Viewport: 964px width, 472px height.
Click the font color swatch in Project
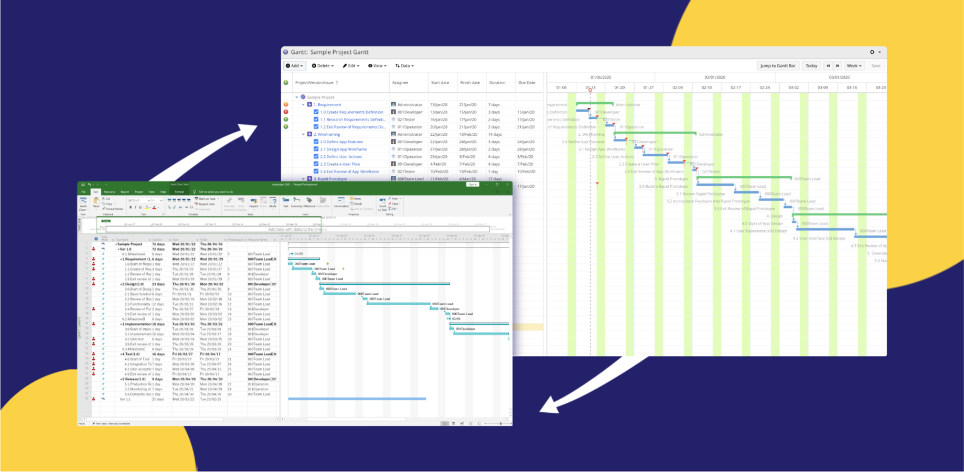(154, 207)
